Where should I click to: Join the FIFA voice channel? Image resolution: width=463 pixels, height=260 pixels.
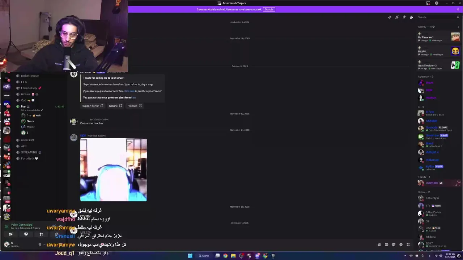click(x=39, y=82)
